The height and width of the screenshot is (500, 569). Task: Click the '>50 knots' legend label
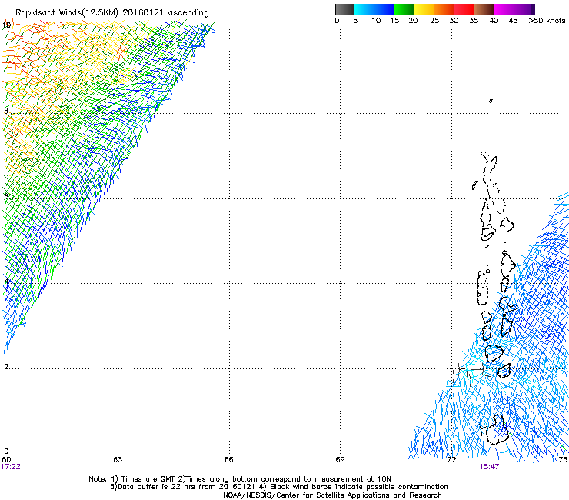click(547, 21)
